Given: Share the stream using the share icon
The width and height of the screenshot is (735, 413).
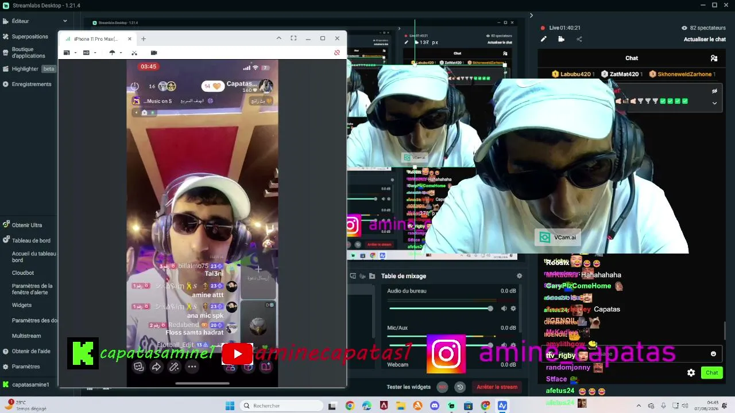Looking at the screenshot, I should (579, 39).
